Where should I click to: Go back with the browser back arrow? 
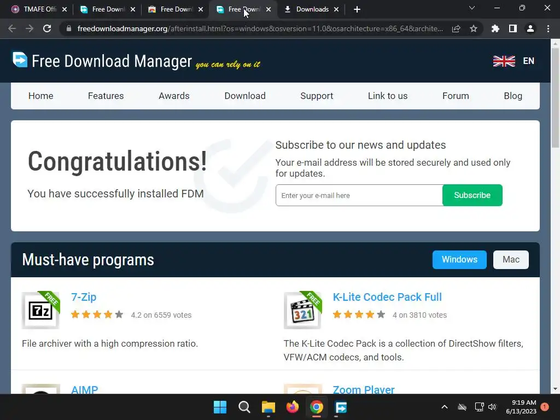pos(12,28)
